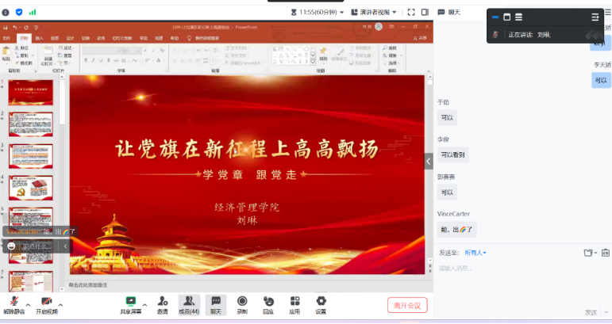Open the 演讲者视图 view dropdown
Screen dimensions: 612x324
375,13
